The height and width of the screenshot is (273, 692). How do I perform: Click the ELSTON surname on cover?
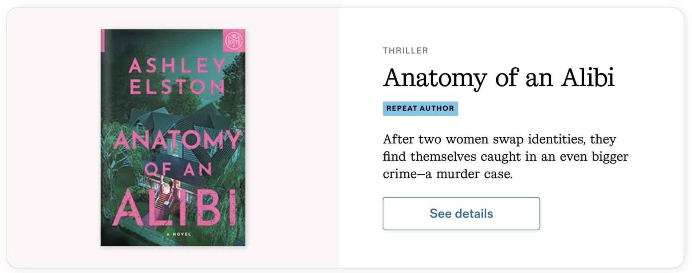coord(177,87)
